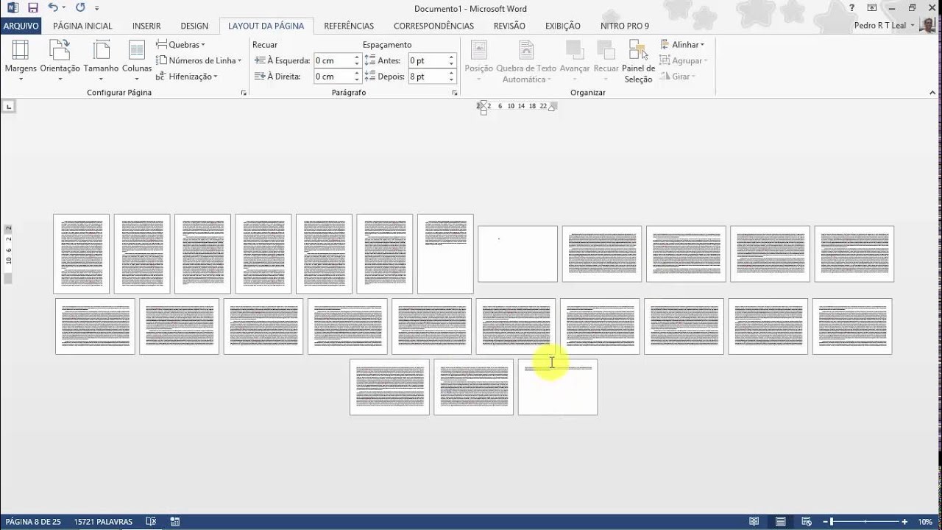
Task: Click the tab selector at ruler corner
Action: pyautogui.click(x=9, y=107)
